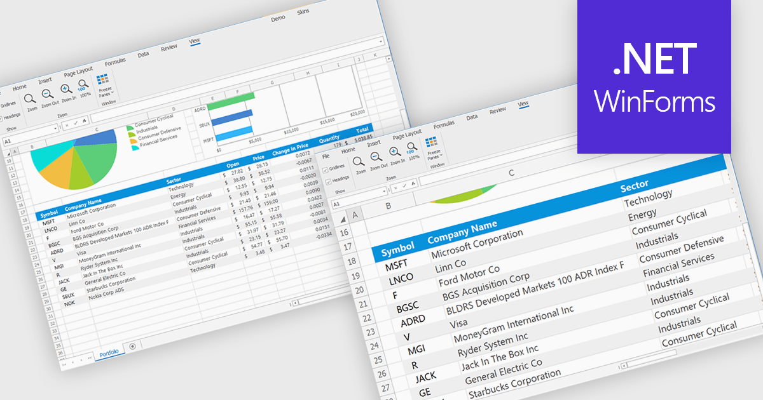763x400 pixels.
Task: Click Zoom magnifier in the back window
Action: pyautogui.click(x=30, y=98)
